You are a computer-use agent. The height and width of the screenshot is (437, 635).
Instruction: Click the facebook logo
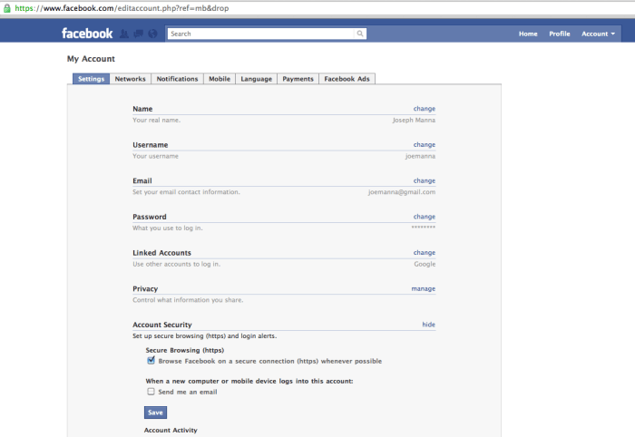click(x=87, y=34)
